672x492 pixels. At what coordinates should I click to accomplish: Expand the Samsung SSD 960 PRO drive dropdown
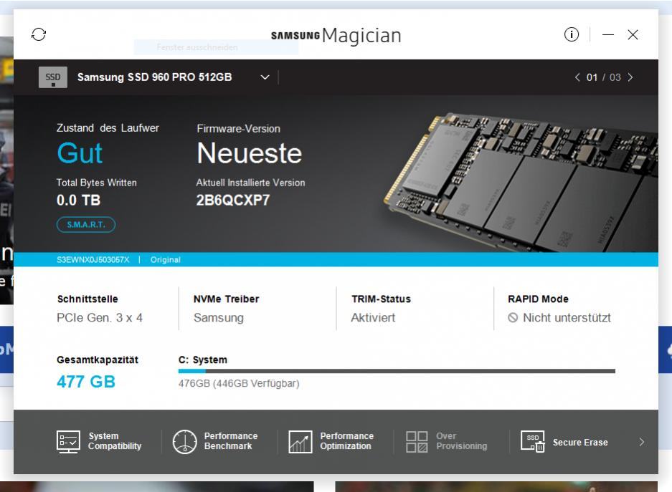[x=265, y=77]
